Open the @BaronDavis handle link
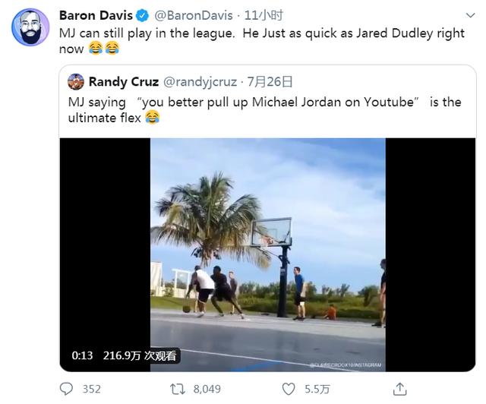Screen dimensions: 486x404 point(194,15)
